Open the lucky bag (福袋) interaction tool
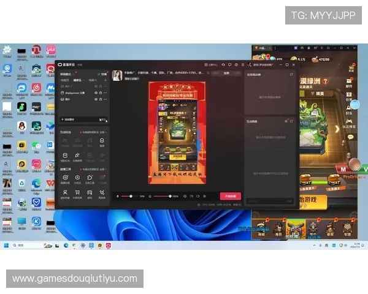This screenshot has height=294, width=368. (102, 141)
